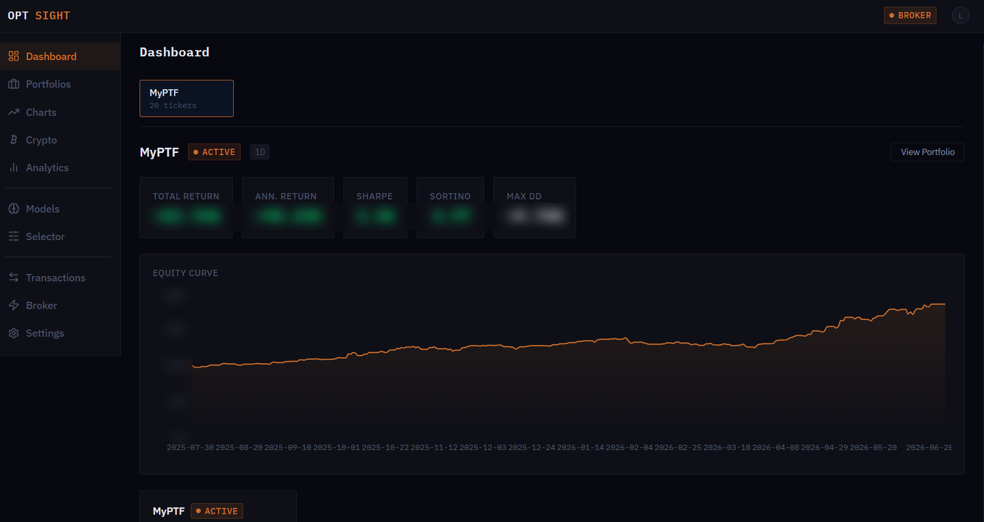
Task: Click the TOTAL RETURN metric card
Action: pos(186,208)
